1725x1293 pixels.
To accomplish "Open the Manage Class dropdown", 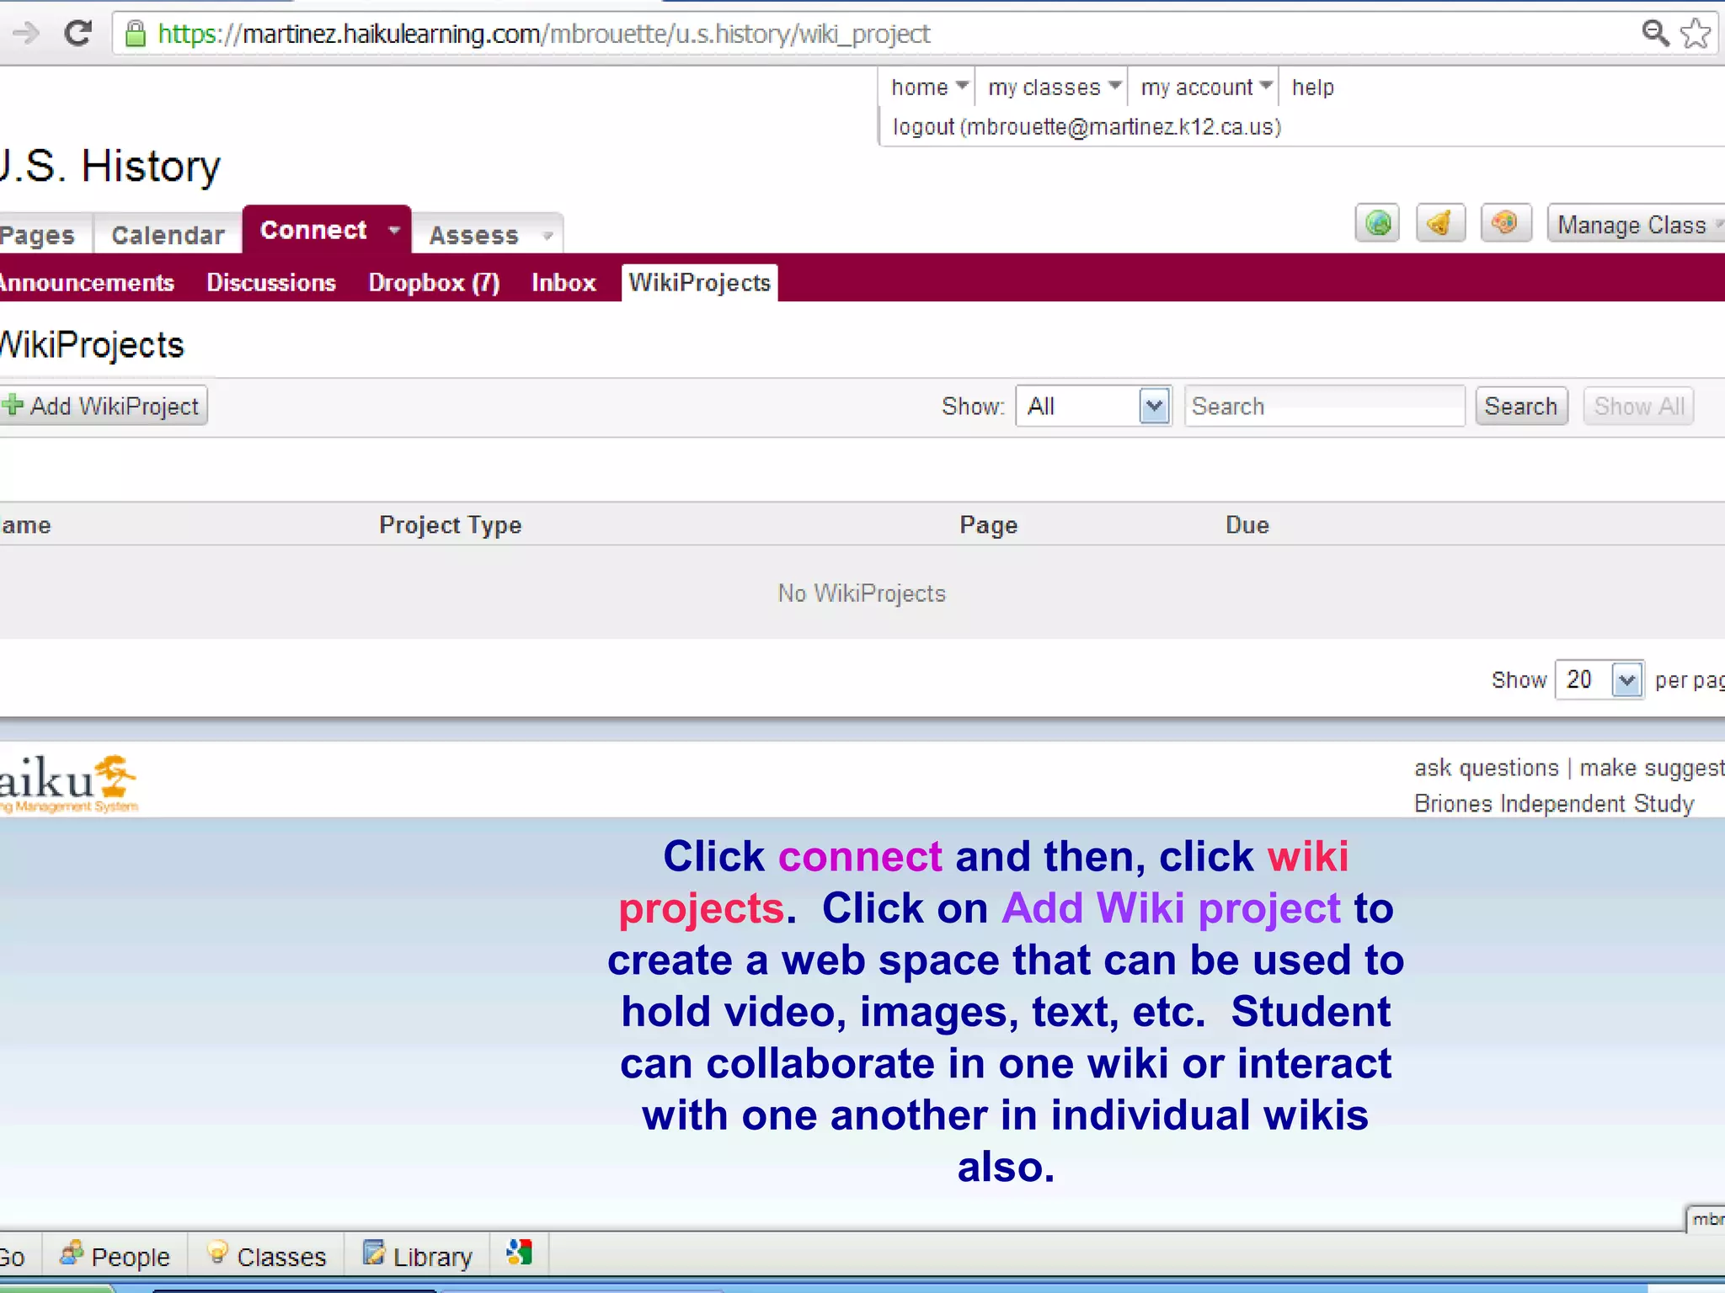I will click(1637, 225).
